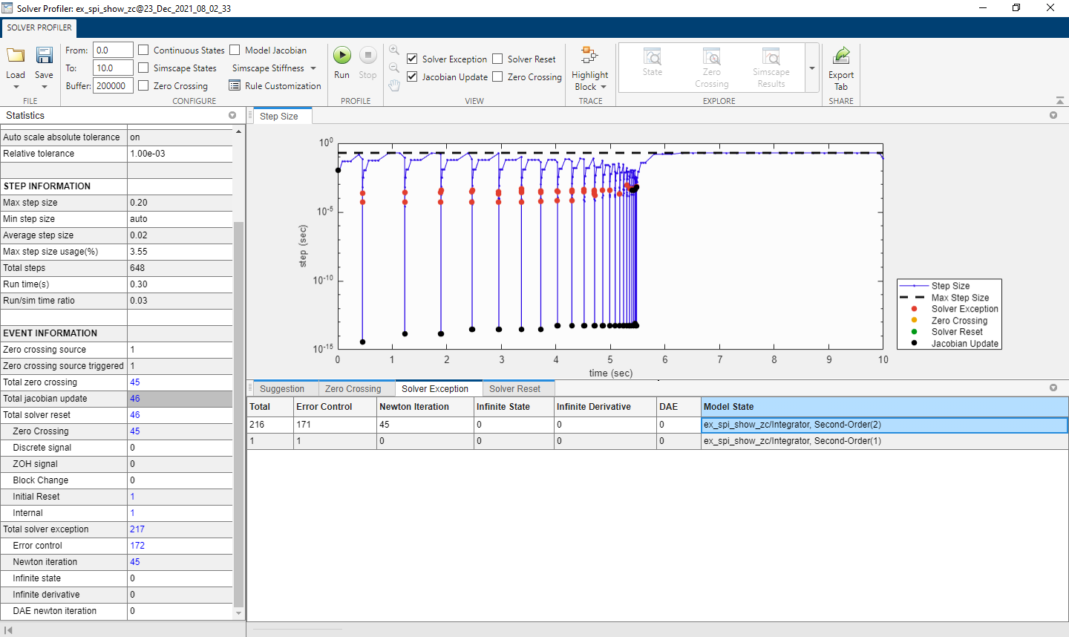Enable the Zero Crossing view checkbox

coord(498,76)
